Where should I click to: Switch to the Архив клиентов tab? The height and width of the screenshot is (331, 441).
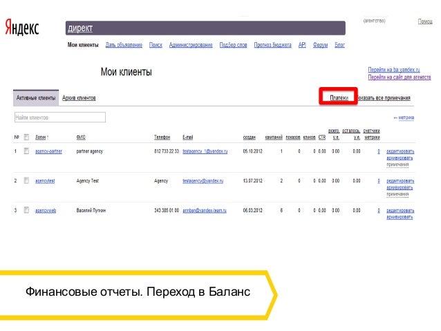tap(79, 98)
